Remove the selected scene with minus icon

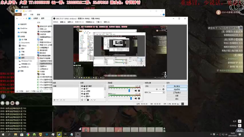coord(57,100)
